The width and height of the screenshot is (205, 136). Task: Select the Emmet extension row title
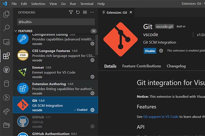tap(38, 67)
